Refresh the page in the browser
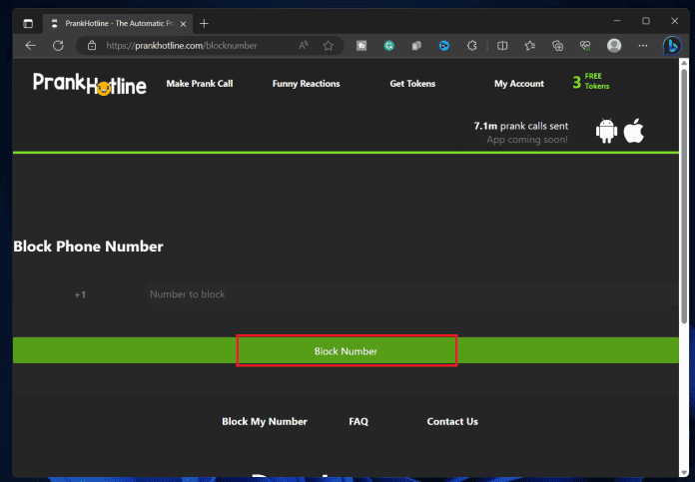The image size is (695, 482). click(58, 45)
